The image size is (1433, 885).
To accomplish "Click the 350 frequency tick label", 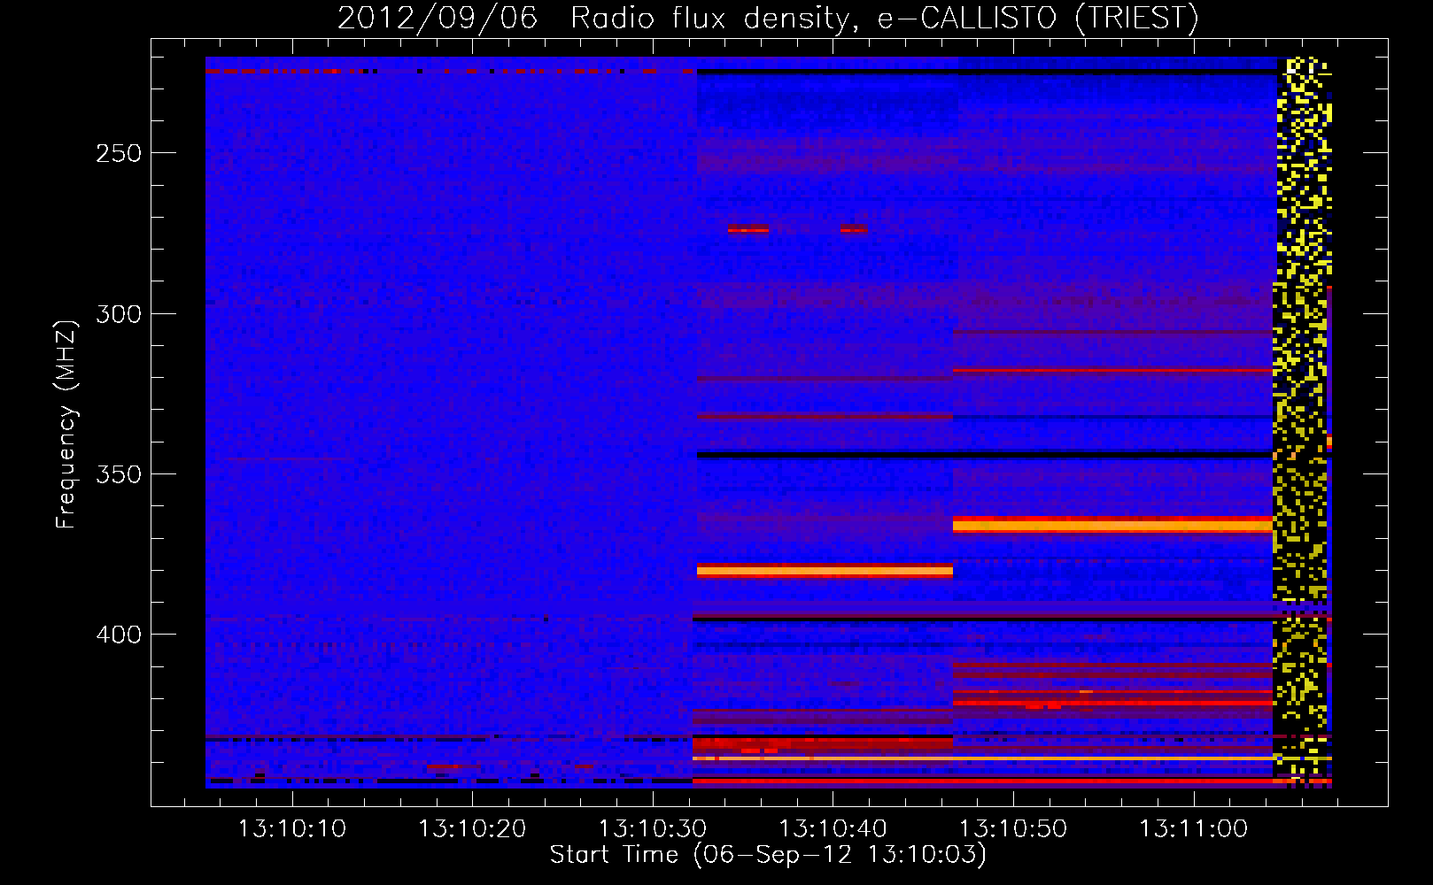I will click(119, 474).
